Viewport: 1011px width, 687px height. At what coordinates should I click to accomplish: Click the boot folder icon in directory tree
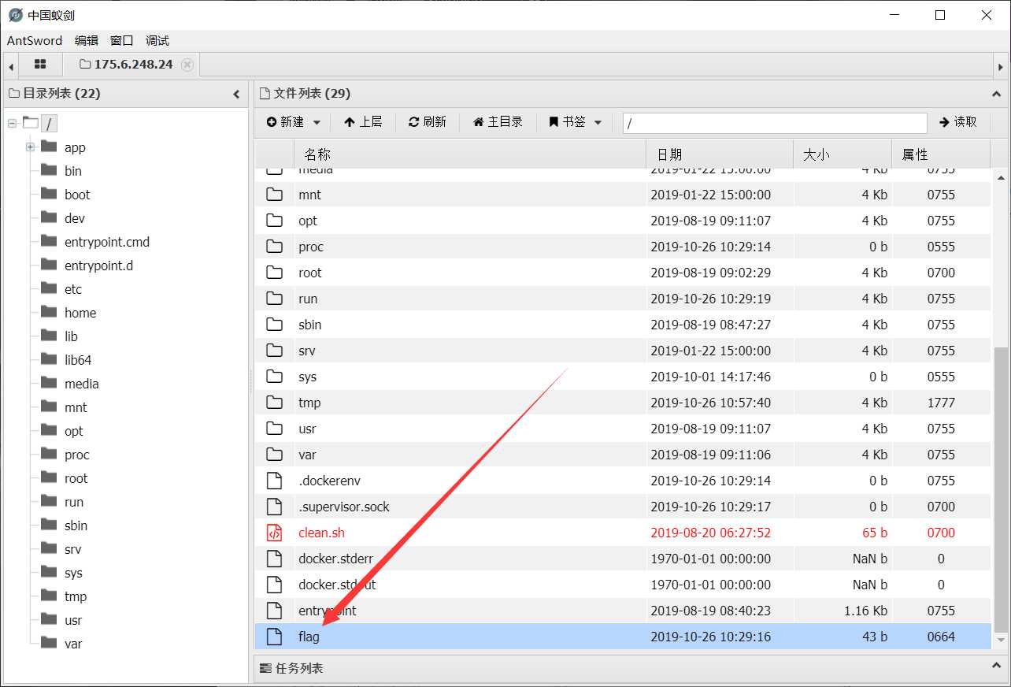(x=49, y=194)
